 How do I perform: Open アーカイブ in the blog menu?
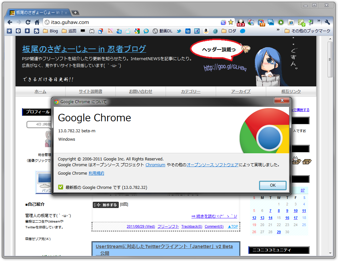pos(241,92)
